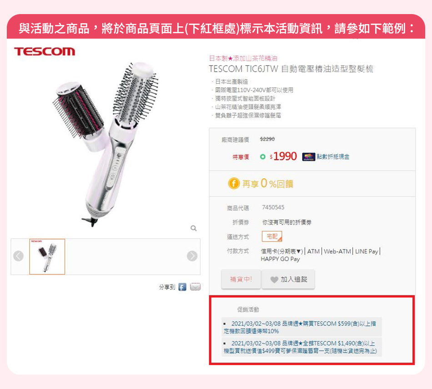Click the orange f-coin rebate icon
The width and height of the screenshot is (432, 389).
tap(234, 183)
